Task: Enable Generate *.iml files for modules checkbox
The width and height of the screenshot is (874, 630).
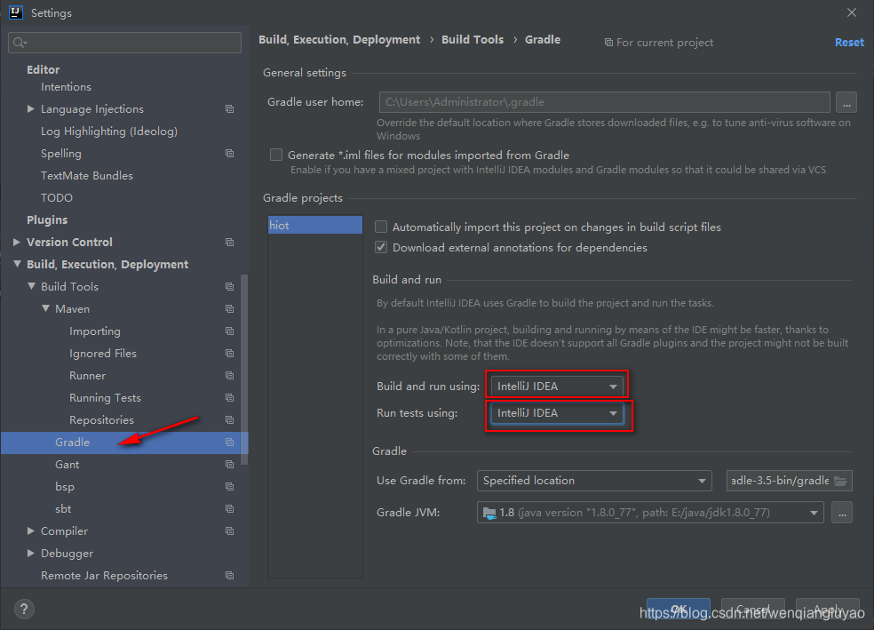Action: [276, 155]
